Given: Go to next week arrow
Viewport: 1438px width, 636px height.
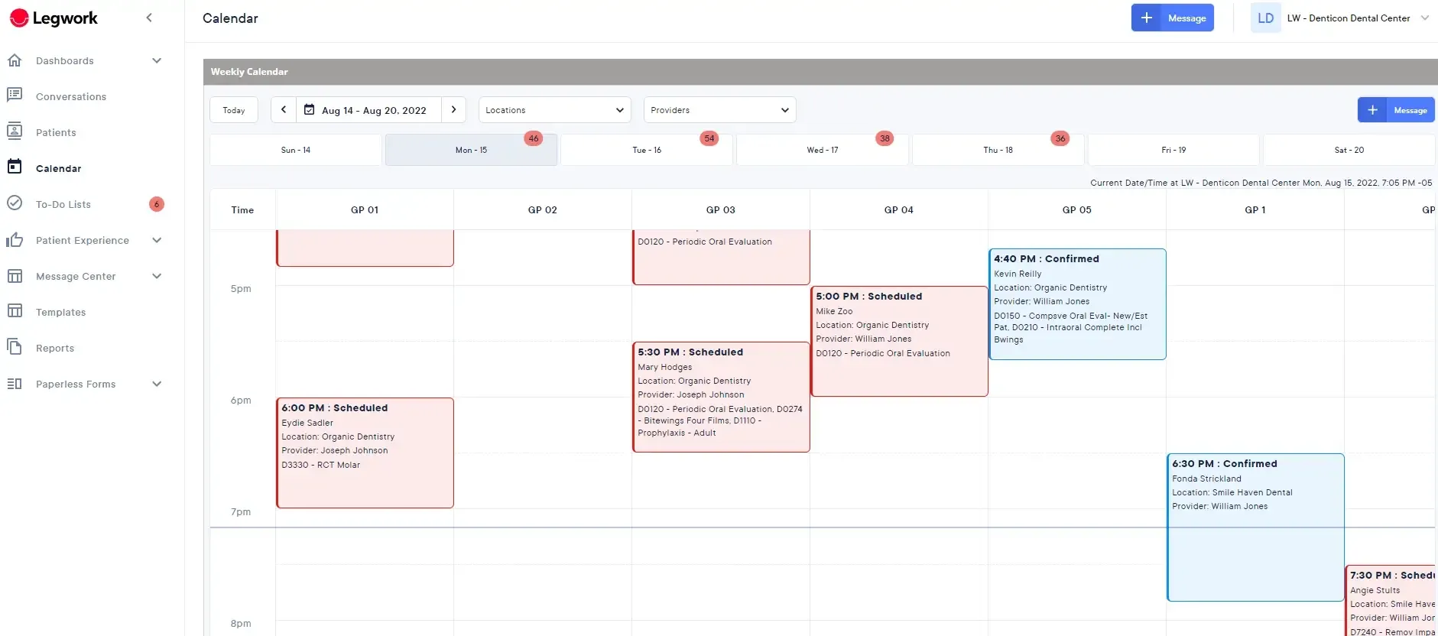Looking at the screenshot, I should click(x=453, y=109).
